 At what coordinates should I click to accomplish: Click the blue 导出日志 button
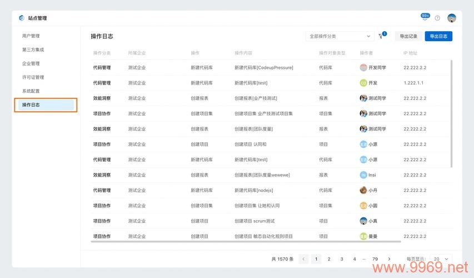pos(438,36)
